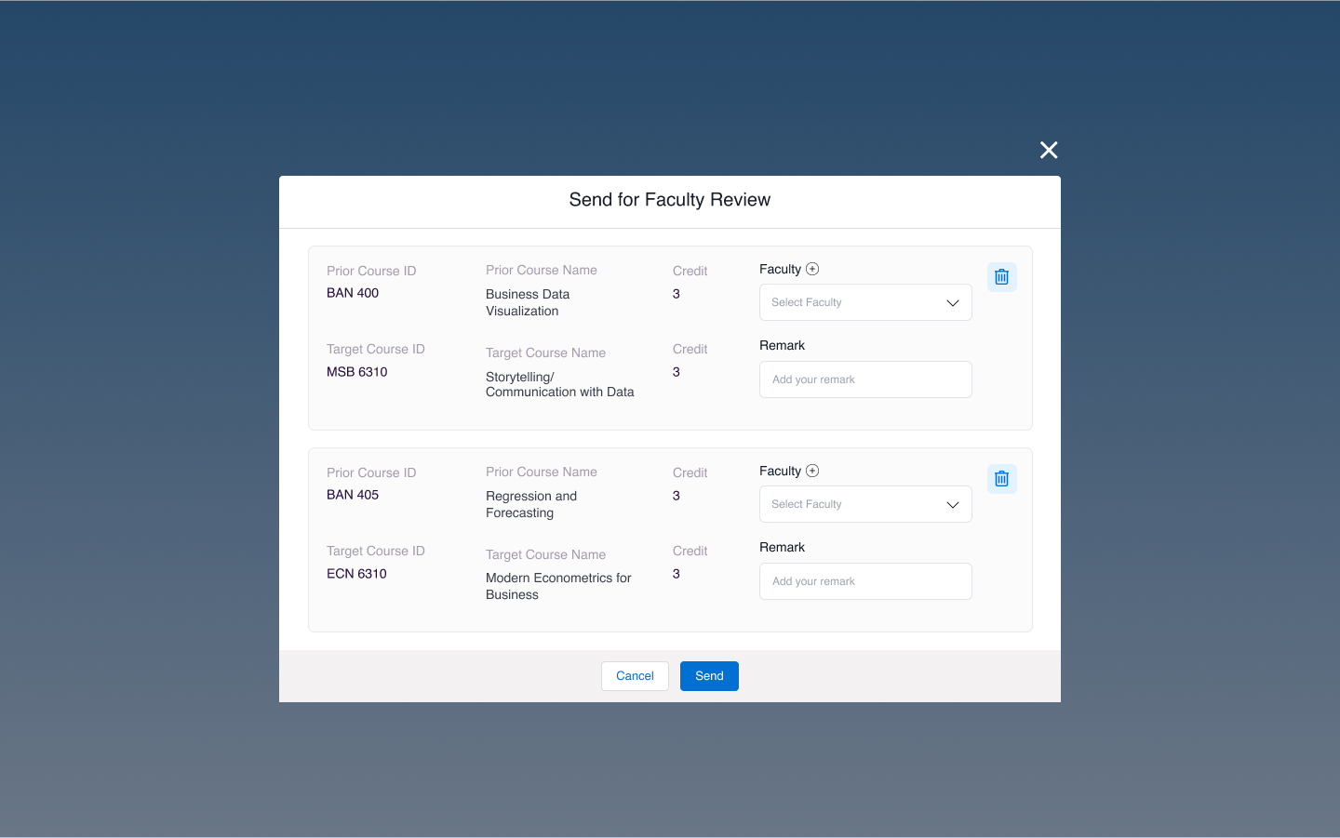This screenshot has width=1340, height=838.
Task: Click the Remark field for the ECN 6310 mapping
Action: tap(865, 581)
